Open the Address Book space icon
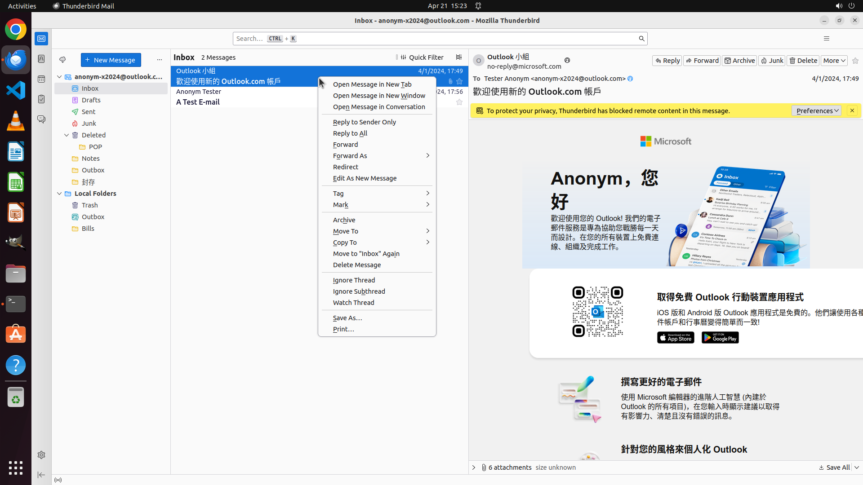The height and width of the screenshot is (485, 863). click(x=41, y=59)
